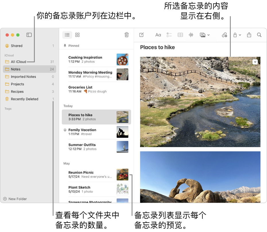Open the dropdown on the river photo
Image resolution: width=267 pixels, height=232 pixels.
coord(255,62)
